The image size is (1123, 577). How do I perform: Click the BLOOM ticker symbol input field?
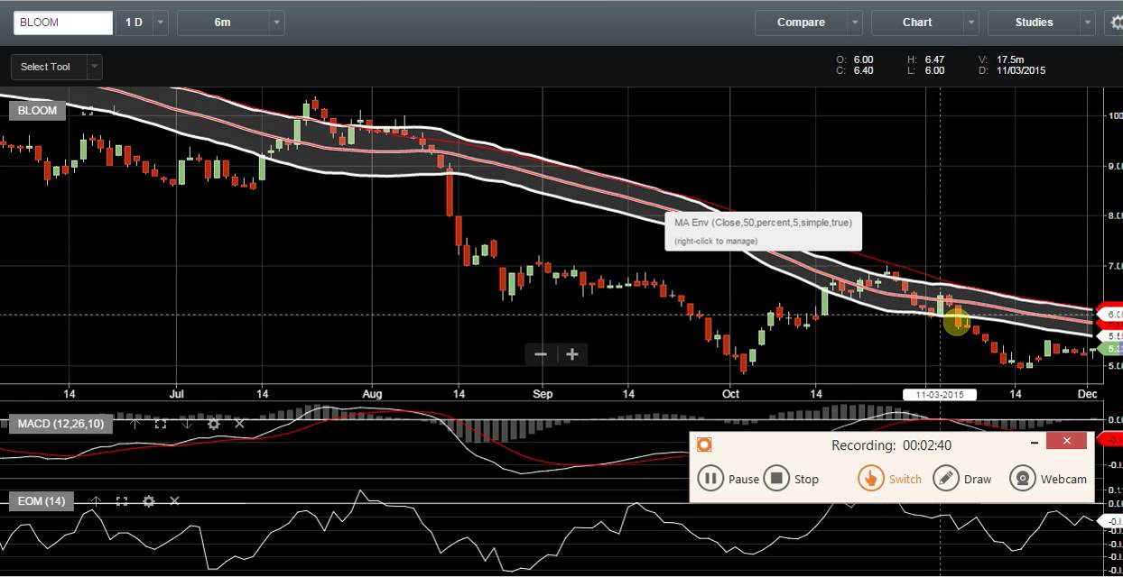tap(63, 23)
